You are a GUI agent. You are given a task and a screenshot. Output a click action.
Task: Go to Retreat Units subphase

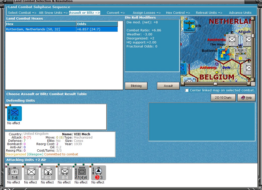point(209,13)
